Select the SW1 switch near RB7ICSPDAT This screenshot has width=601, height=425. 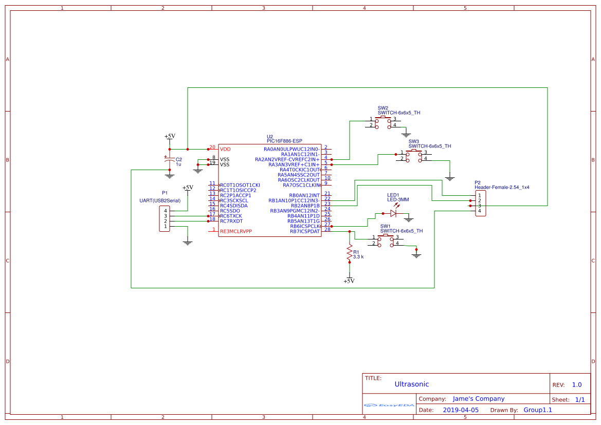385,240
